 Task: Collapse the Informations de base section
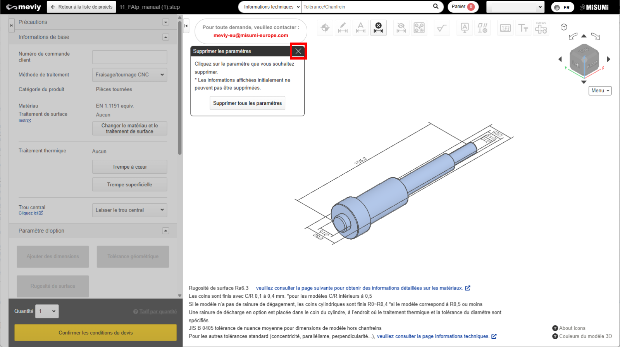[165, 37]
